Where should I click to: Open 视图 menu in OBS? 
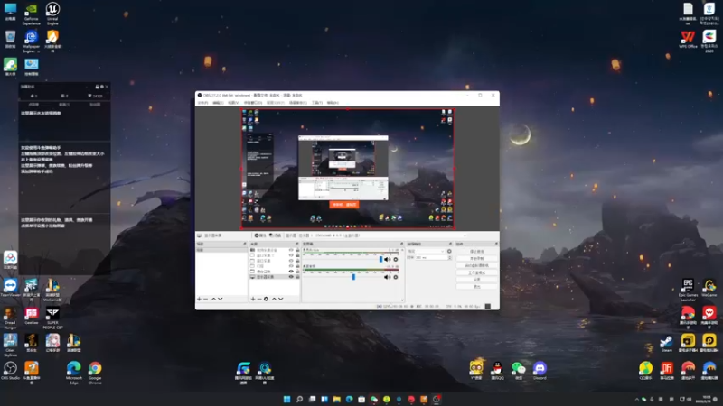click(x=233, y=103)
